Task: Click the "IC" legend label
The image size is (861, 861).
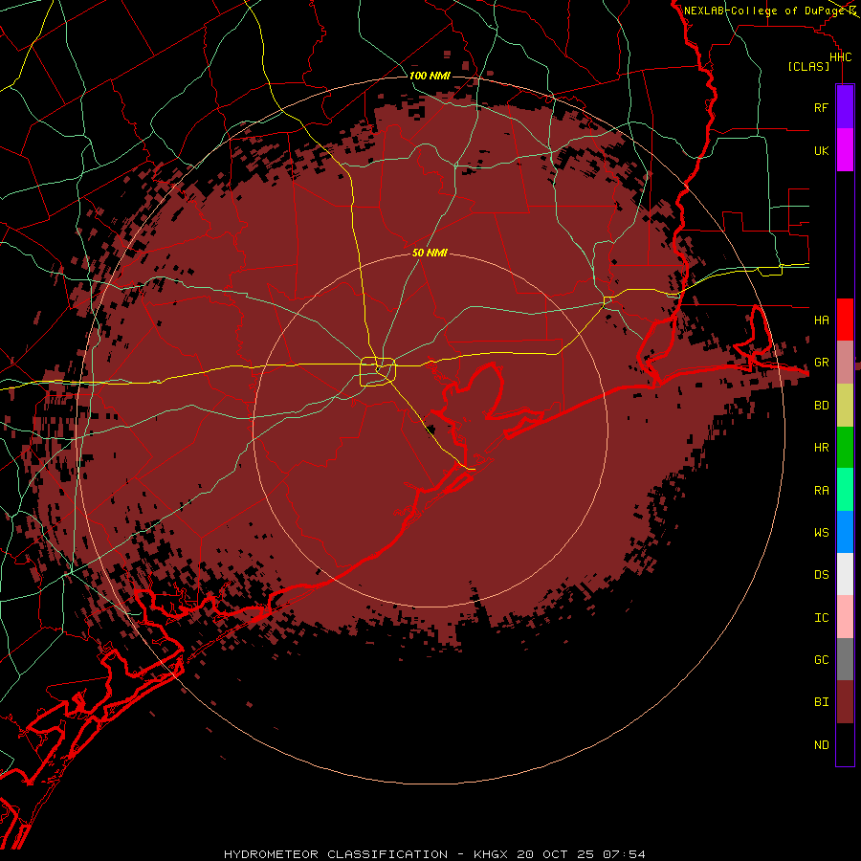Action: point(821,618)
